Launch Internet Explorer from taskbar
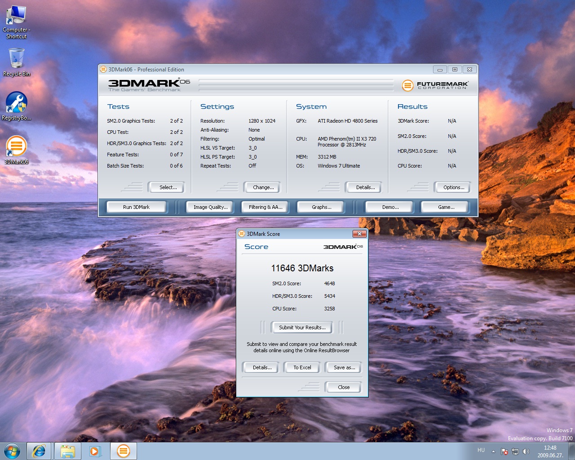Screen dimensions: 575x460 39,451
